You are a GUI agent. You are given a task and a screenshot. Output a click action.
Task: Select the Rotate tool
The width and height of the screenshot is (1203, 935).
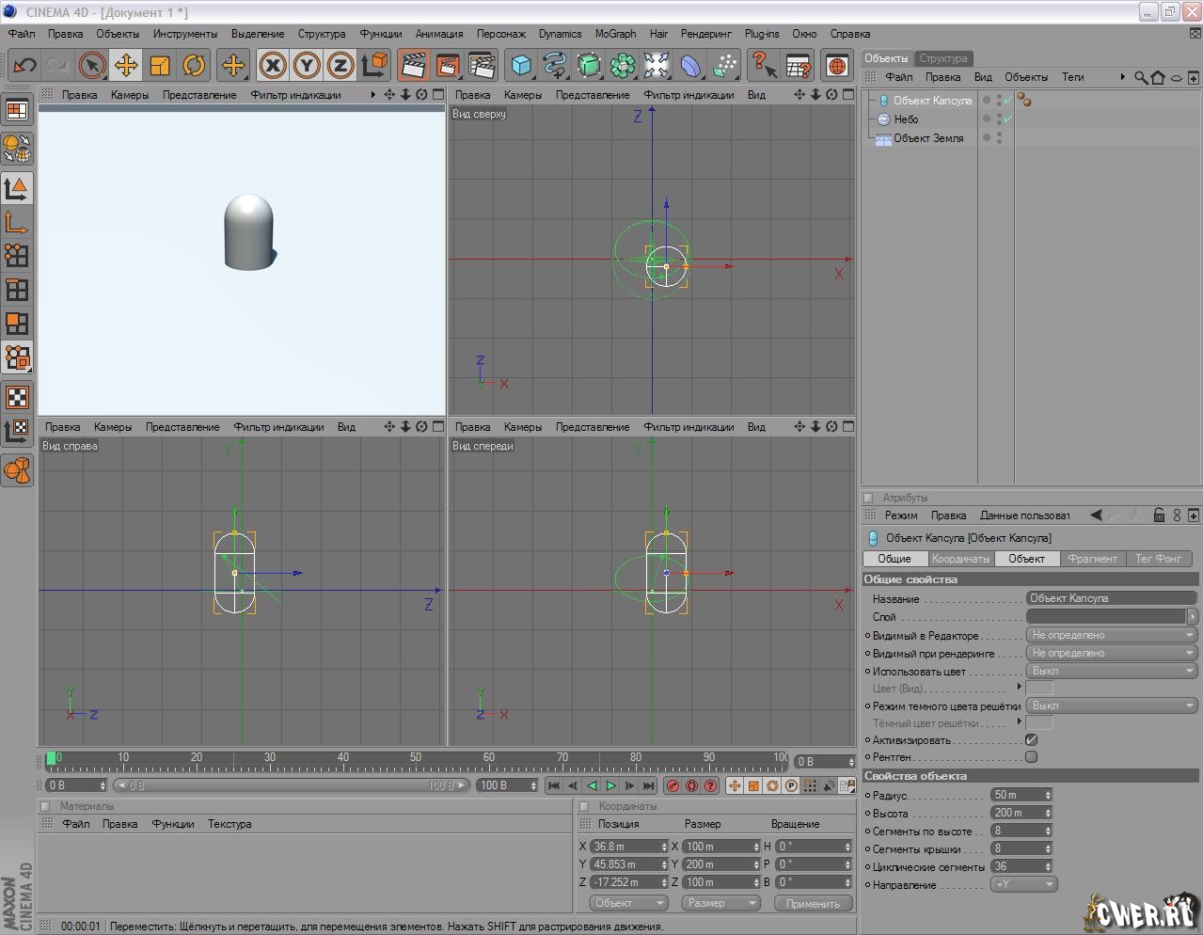(x=194, y=65)
